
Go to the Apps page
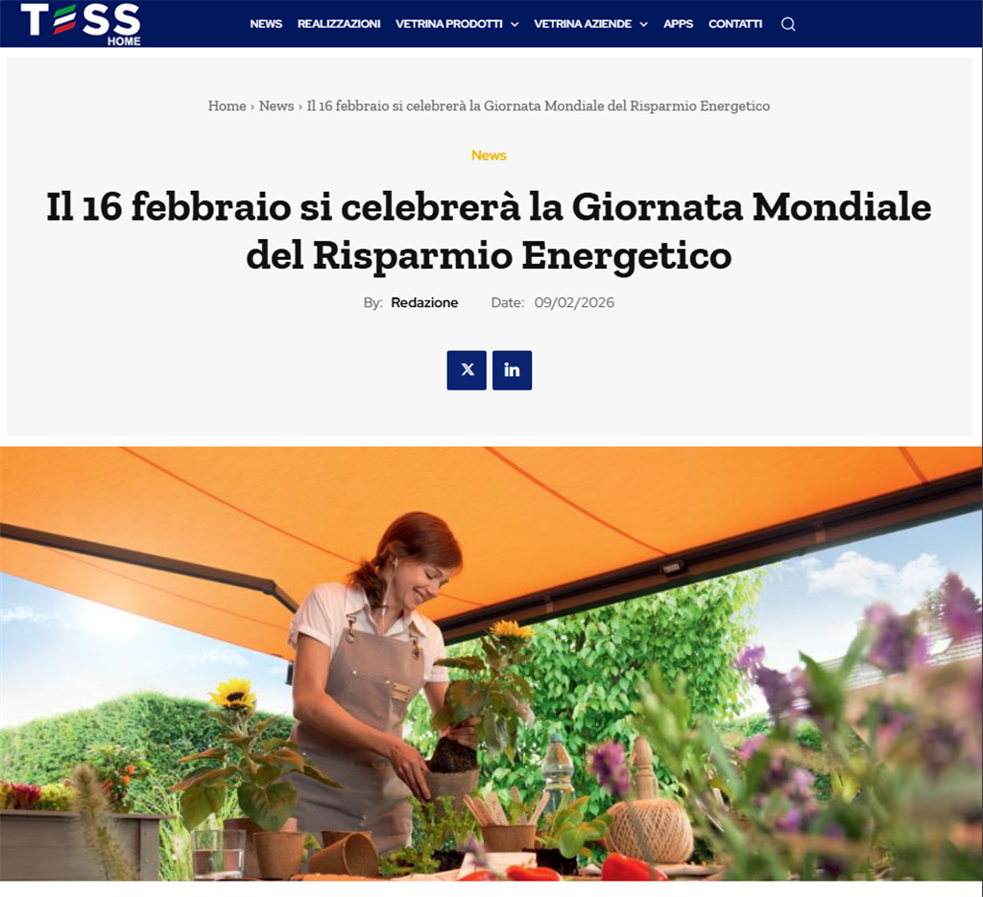coord(679,24)
